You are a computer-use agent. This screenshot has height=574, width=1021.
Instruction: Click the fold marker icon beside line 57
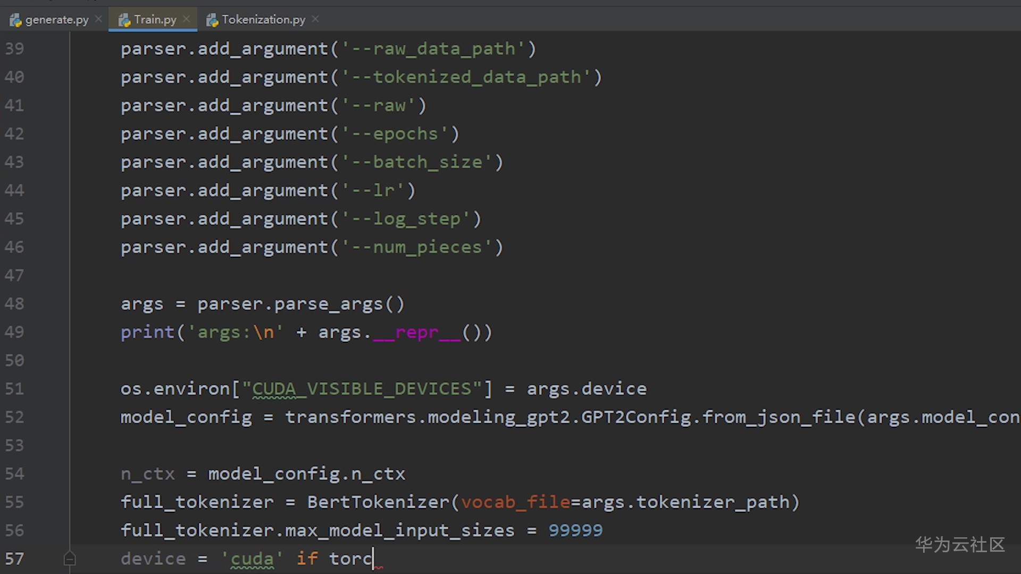(x=70, y=559)
